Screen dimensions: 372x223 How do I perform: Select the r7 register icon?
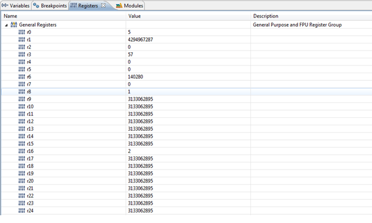tap(21, 84)
